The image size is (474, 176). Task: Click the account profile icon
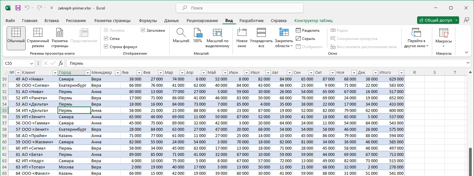466,20
